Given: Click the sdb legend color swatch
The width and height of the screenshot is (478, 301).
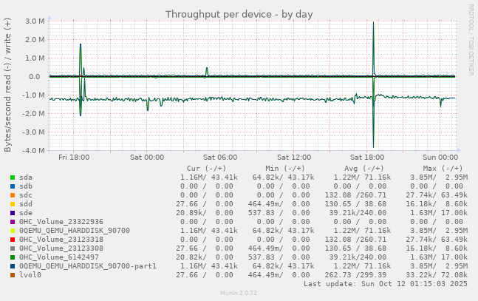Looking at the screenshot, I should pos(13,186).
